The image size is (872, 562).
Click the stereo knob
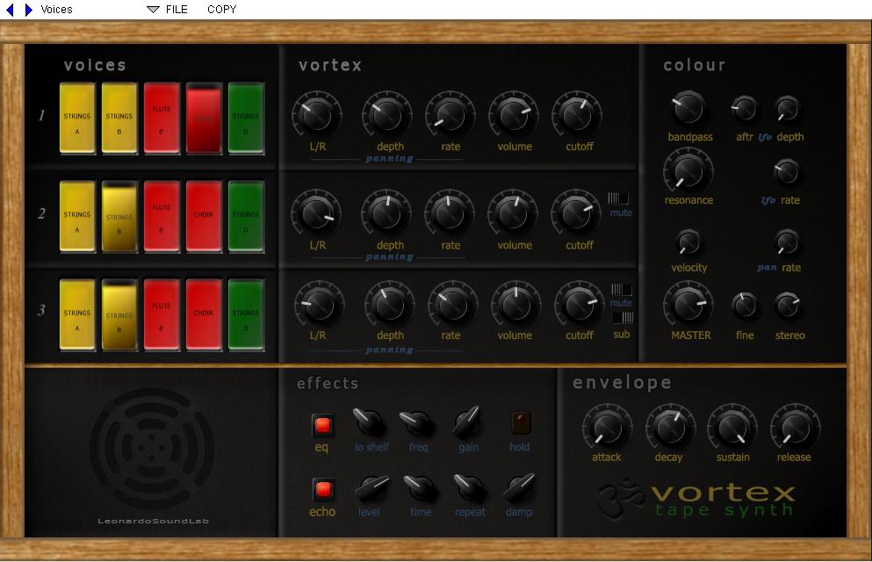click(788, 306)
